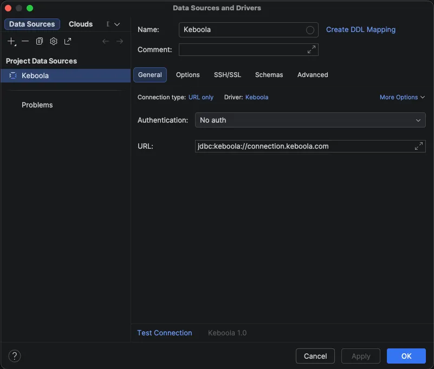The image size is (434, 369).
Task: Go back with the left arrow
Action: (106, 41)
